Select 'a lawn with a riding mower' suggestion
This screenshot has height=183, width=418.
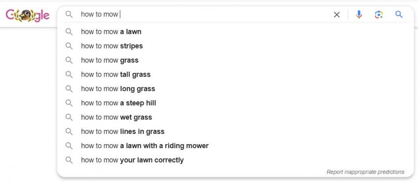pyautogui.click(x=145, y=146)
